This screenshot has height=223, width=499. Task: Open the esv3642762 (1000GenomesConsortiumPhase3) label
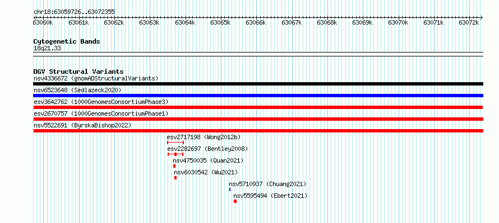coord(101,102)
